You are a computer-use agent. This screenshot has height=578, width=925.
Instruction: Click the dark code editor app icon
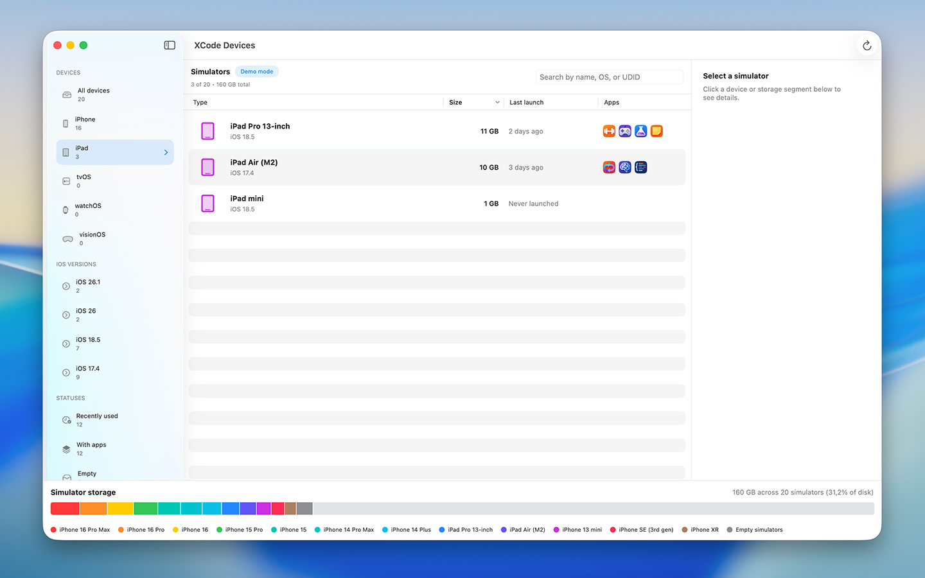(x=640, y=167)
